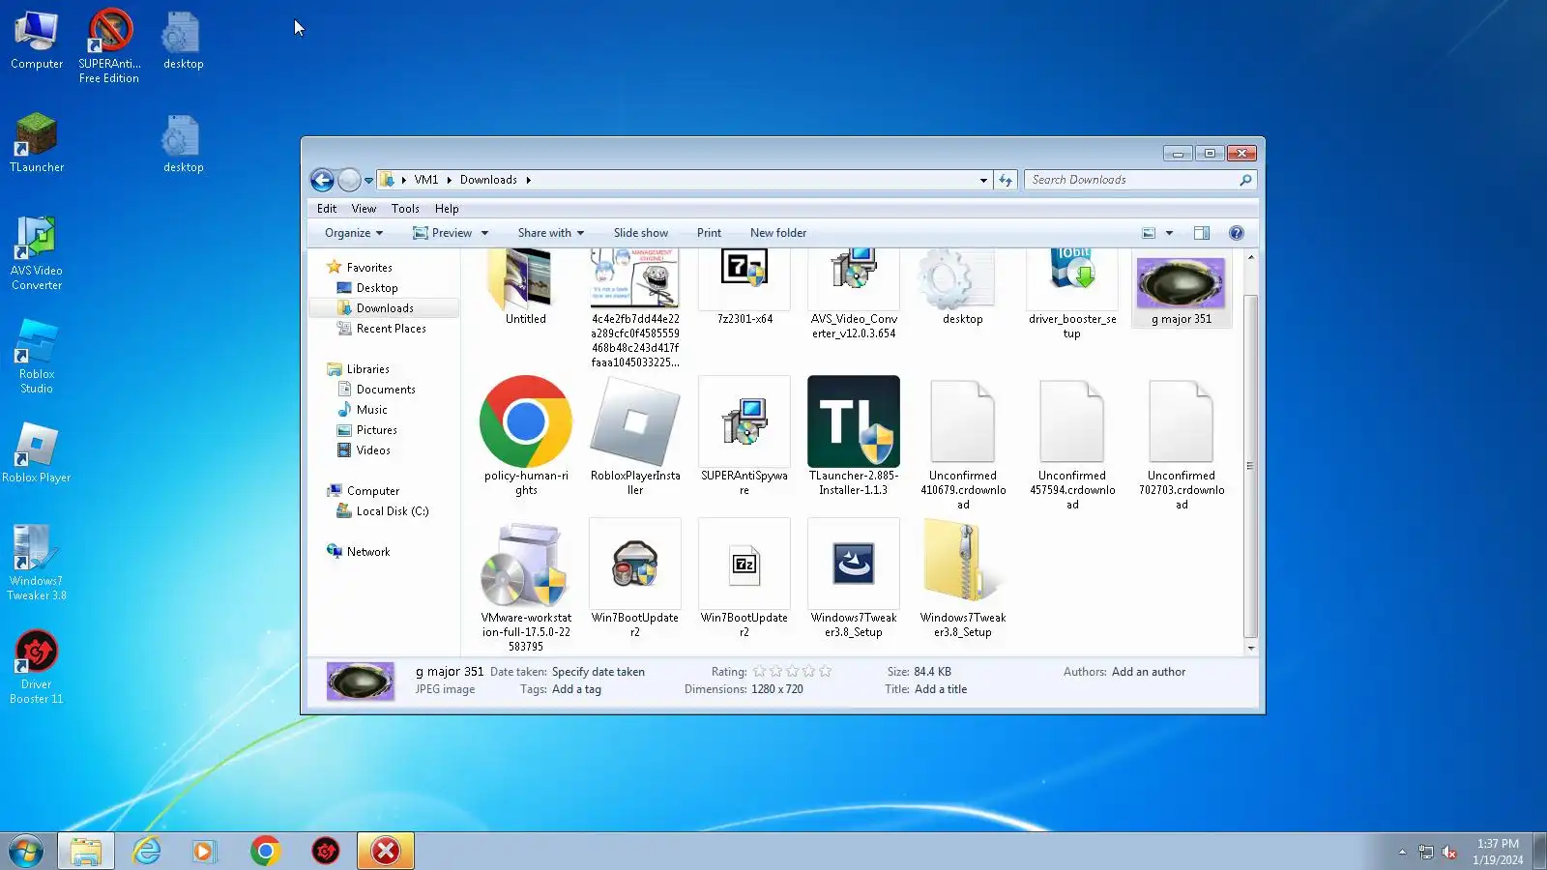This screenshot has width=1547, height=870.
Task: Open Documents library in navigation pane
Action: [385, 390]
